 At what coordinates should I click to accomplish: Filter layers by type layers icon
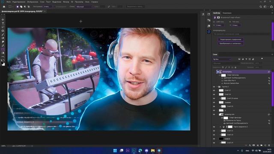coord(246,59)
